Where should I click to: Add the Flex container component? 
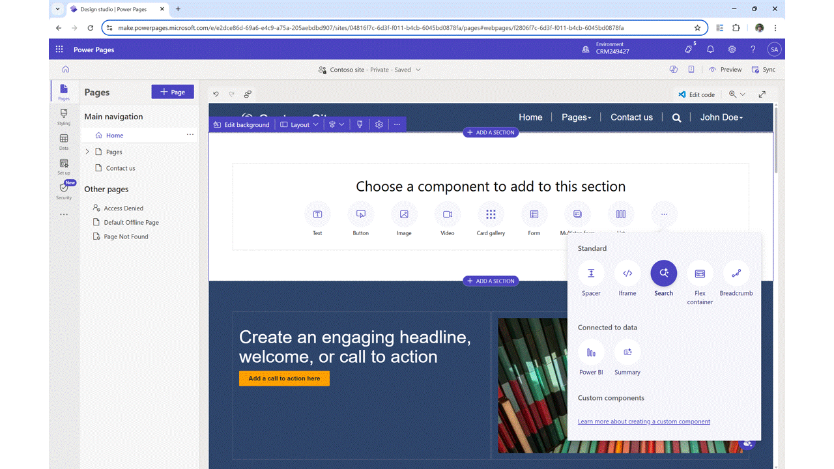[x=700, y=274]
